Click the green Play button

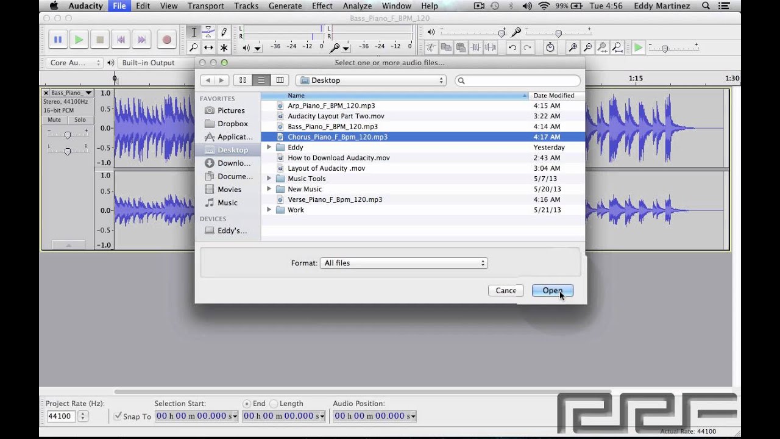[79, 40]
